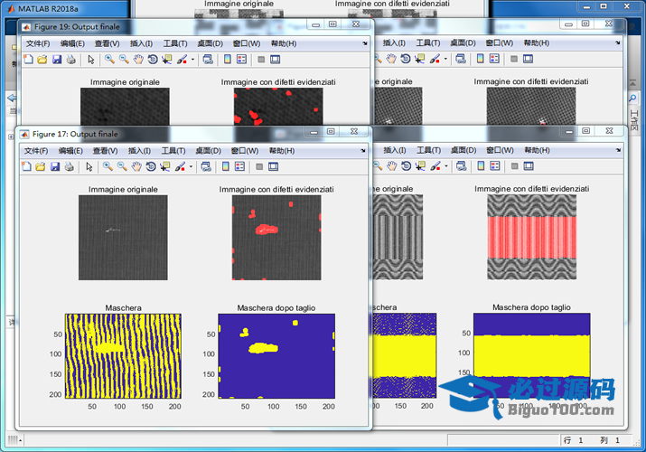Screen dimensions: 646x452
Task: Choose Data Cursor tool in Figure 19 toolbar
Action: tap(166, 60)
